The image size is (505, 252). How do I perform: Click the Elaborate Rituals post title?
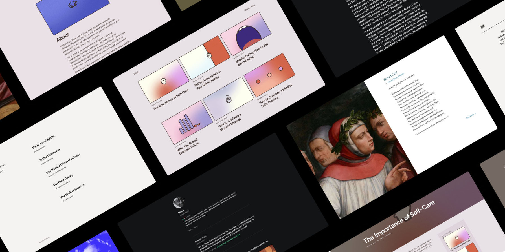tap(201, 238)
